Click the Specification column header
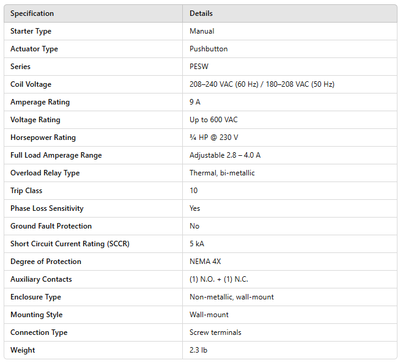Viewport: 403px width, 363px height. click(x=32, y=13)
